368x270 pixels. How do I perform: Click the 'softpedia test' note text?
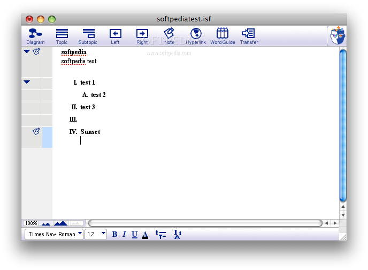[79, 61]
